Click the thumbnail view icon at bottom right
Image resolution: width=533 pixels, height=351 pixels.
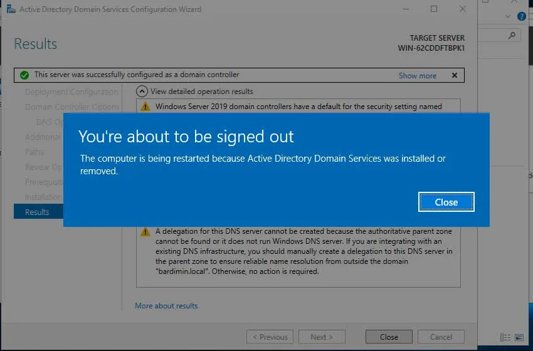pos(519,337)
